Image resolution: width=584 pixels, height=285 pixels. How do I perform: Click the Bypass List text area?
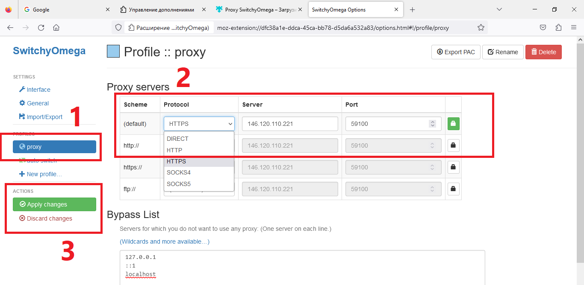302,268
